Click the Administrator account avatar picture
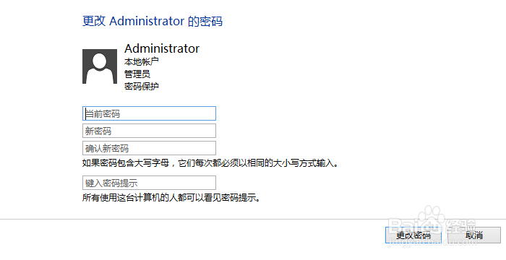 (x=100, y=66)
